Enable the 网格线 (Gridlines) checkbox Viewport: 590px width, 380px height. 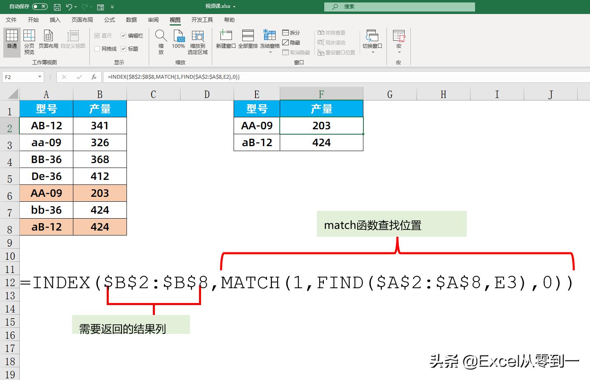pos(97,49)
